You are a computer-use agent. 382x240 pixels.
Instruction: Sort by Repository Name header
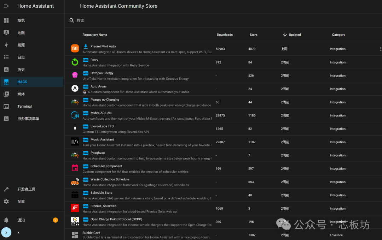point(95,35)
